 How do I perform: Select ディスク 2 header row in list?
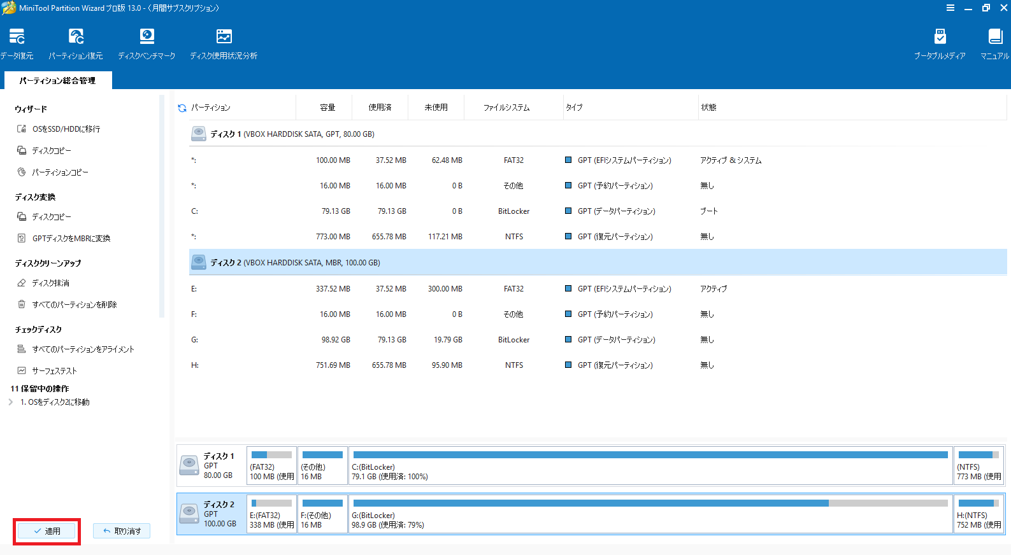[598, 262]
